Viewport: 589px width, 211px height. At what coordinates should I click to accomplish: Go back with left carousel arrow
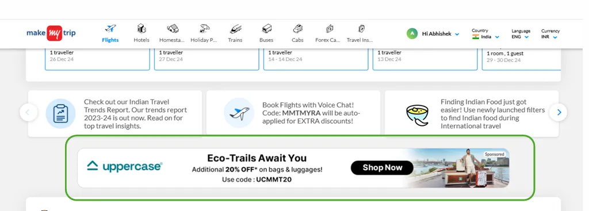(29, 112)
